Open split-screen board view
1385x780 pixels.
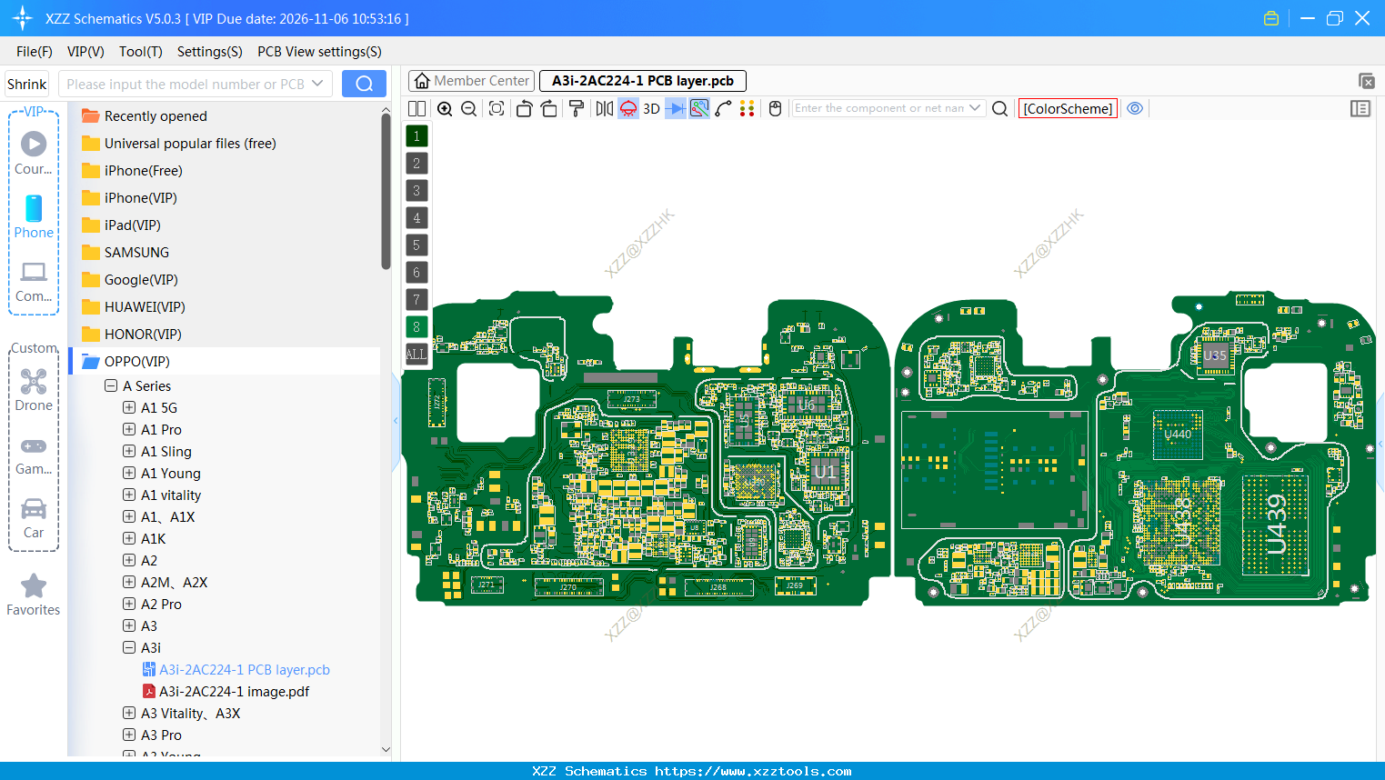coord(417,108)
